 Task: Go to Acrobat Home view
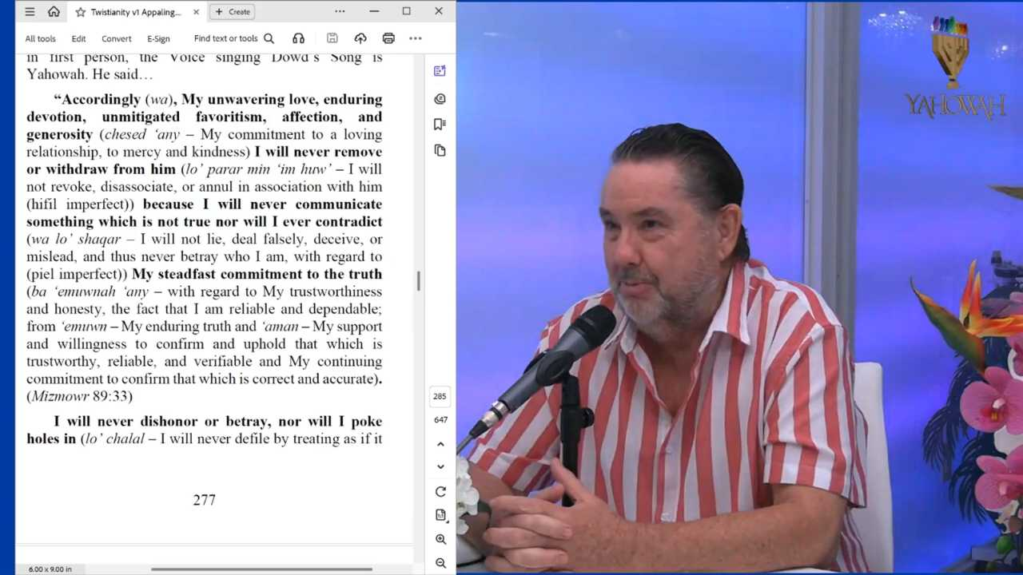(54, 12)
